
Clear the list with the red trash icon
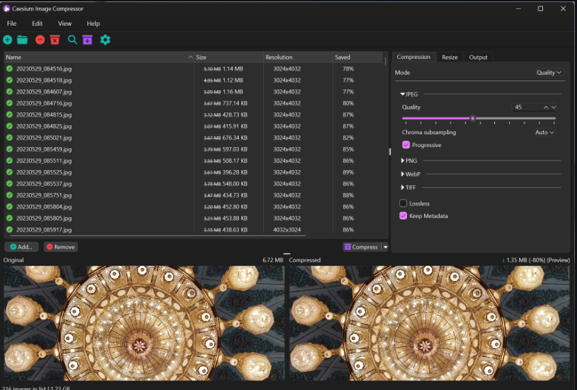click(55, 40)
